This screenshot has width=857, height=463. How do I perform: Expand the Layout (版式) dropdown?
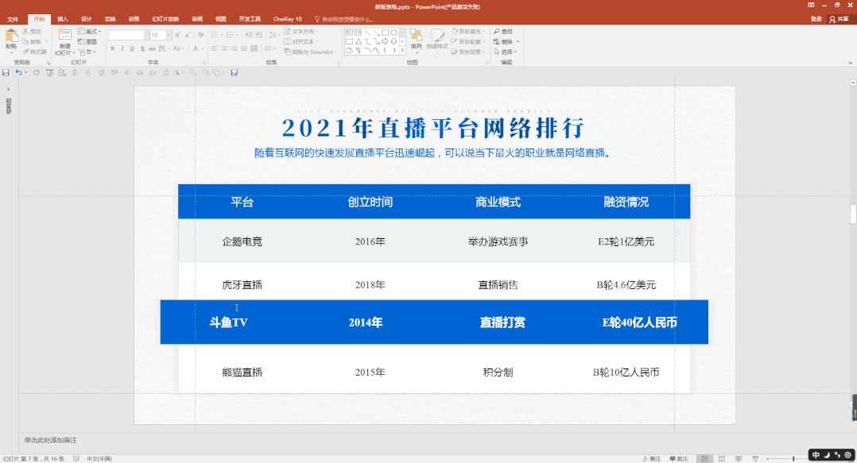click(x=89, y=32)
